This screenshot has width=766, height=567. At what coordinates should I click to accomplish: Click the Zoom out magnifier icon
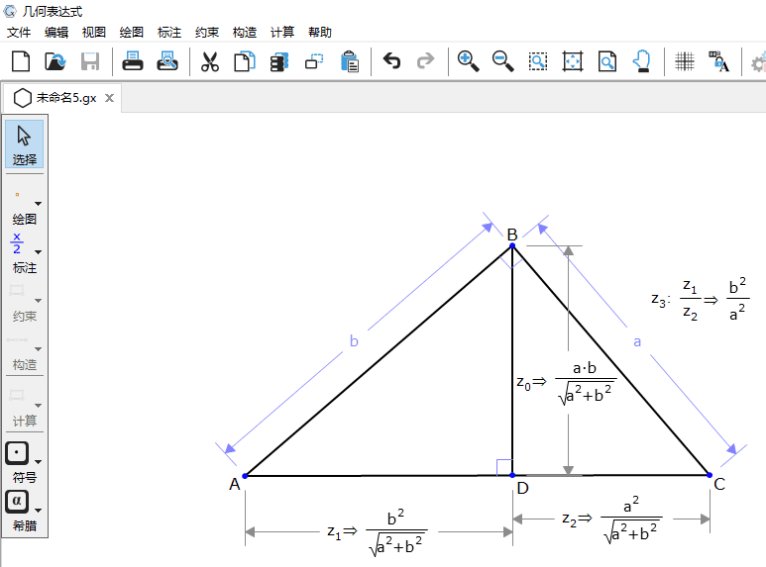pyautogui.click(x=502, y=61)
